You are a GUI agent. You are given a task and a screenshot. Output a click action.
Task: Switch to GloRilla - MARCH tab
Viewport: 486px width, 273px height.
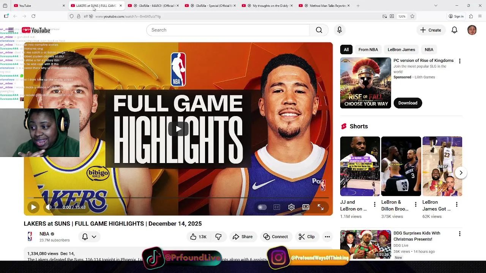tap(151, 6)
